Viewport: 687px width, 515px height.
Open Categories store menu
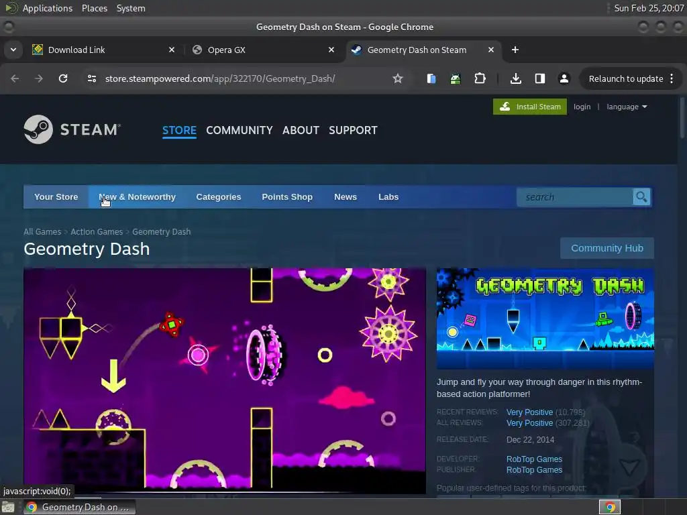219,197
